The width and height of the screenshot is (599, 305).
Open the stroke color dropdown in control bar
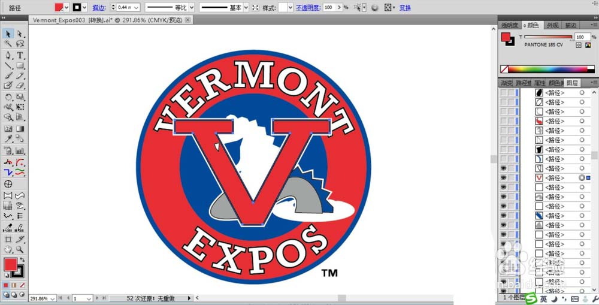(84, 7)
